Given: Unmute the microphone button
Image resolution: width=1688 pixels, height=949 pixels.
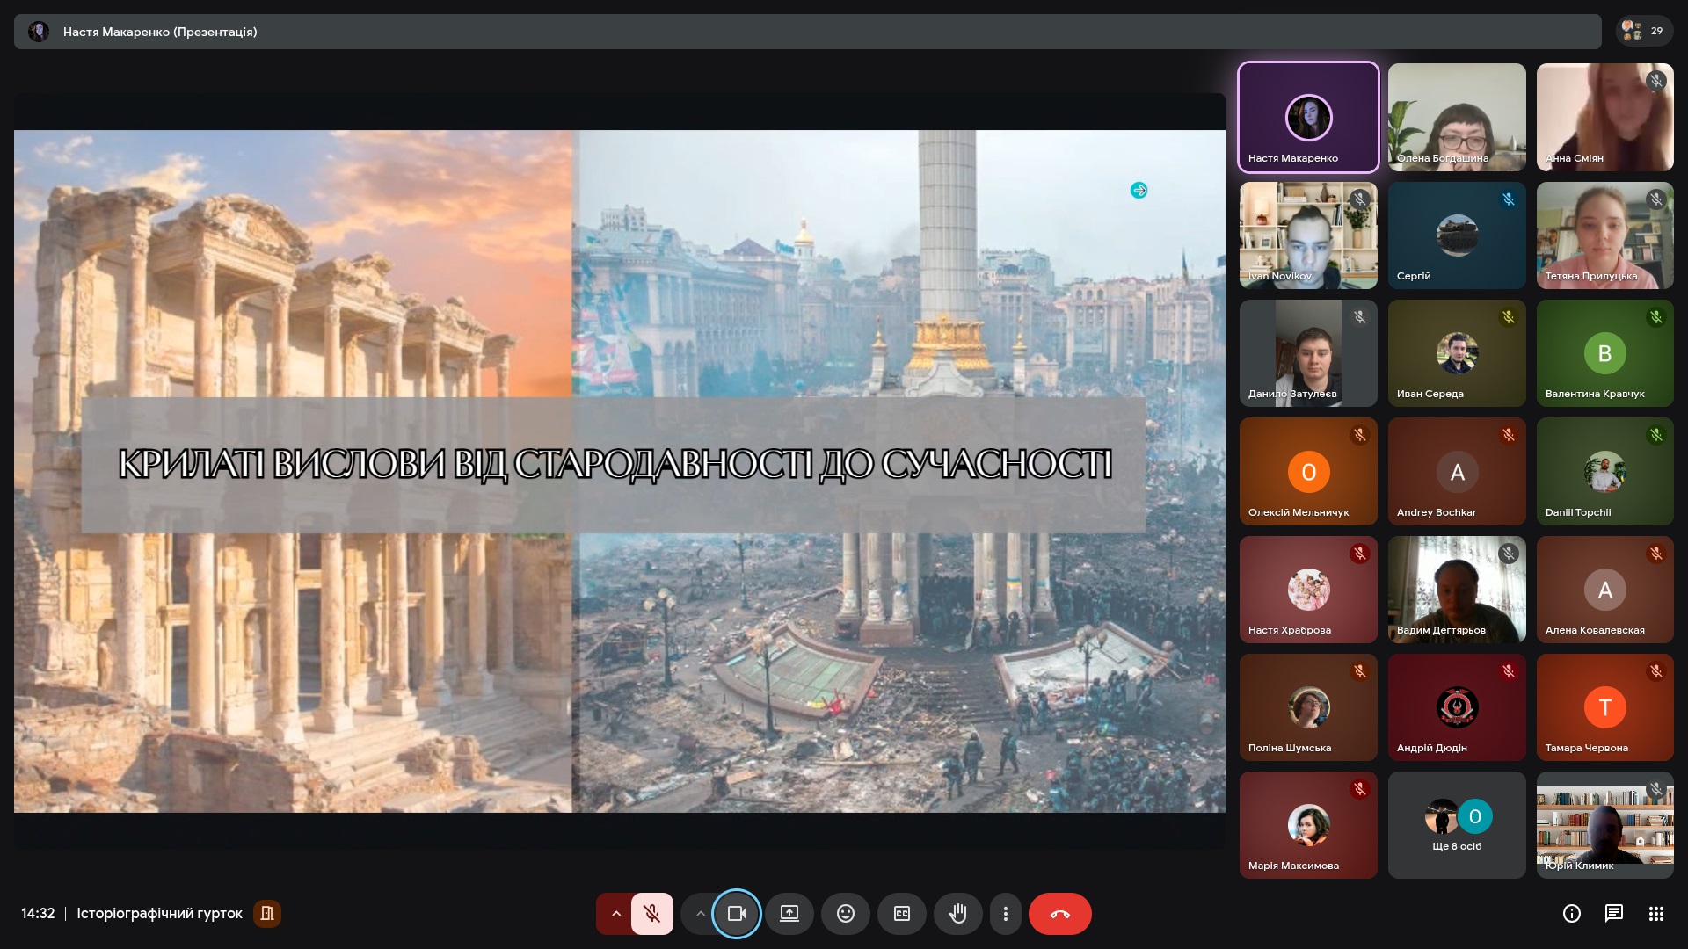Looking at the screenshot, I should pos(651,914).
